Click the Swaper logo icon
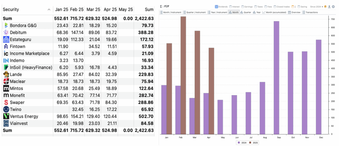This screenshot has height=146, width=339. click(x=6, y=102)
